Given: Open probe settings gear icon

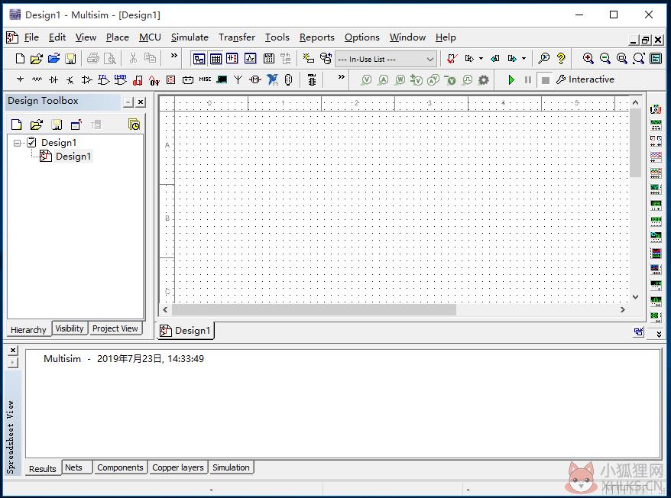Looking at the screenshot, I should click(484, 79).
